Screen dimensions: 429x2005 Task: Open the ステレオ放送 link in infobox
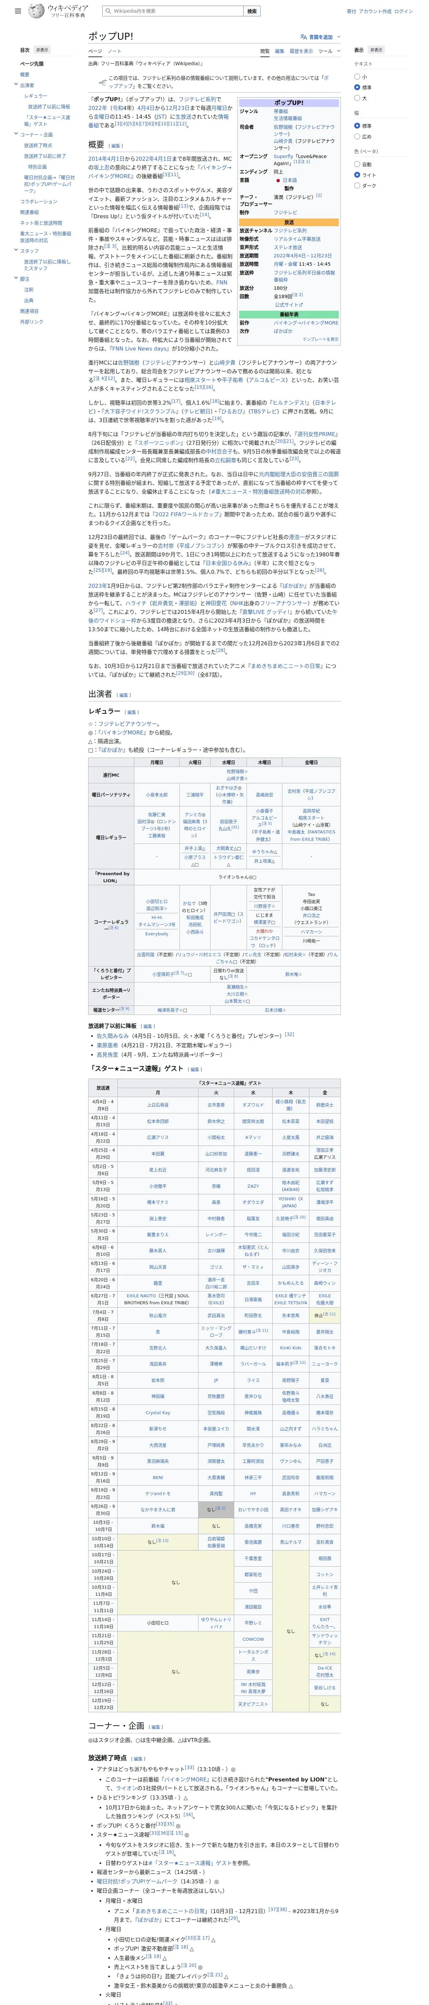coord(287,248)
